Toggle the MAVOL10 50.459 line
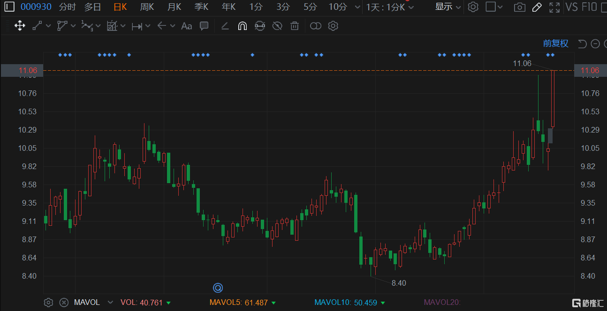The width and height of the screenshot is (607, 311). tap(349, 303)
